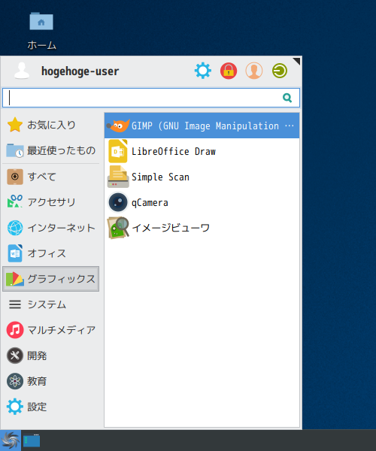Open the settings gear icon in header
This screenshot has height=451, width=376.
click(203, 71)
